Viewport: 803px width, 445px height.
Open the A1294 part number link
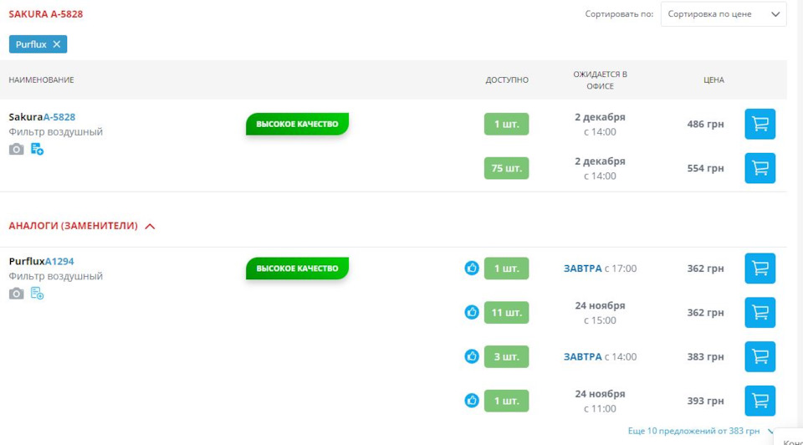59,262
